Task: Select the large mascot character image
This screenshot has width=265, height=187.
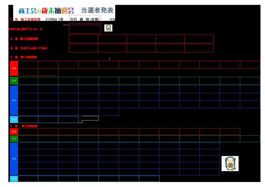Action: (230, 163)
